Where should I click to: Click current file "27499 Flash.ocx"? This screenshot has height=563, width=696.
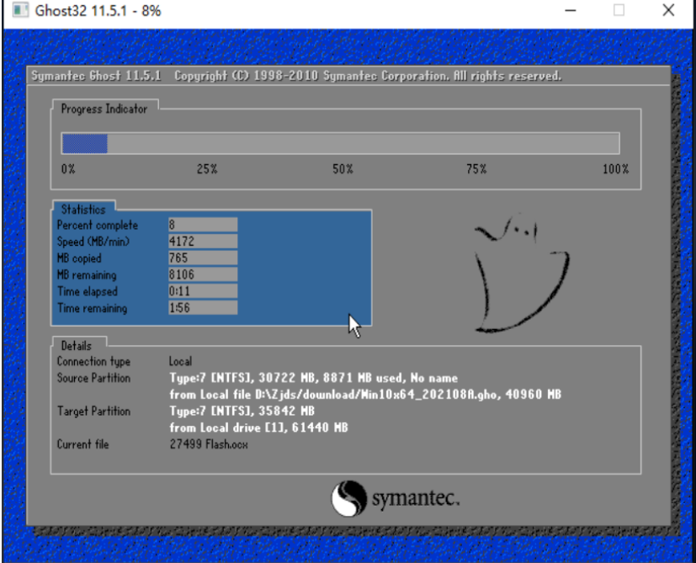pos(209,444)
